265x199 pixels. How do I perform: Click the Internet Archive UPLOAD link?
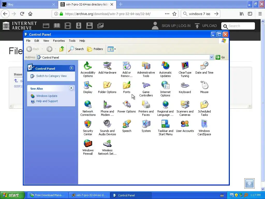[206, 26]
